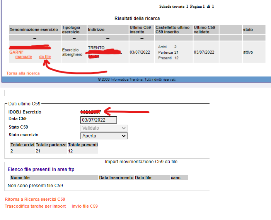The height and width of the screenshot is (220, 271).
Task: Click the "canc" column header
Action: point(176,178)
